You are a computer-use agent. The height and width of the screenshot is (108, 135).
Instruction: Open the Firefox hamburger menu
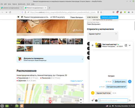tap(132, 12)
